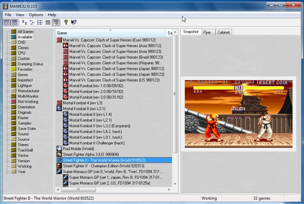Select the Save State folder
This screenshot has width=304, height=204.
tap(27, 129)
